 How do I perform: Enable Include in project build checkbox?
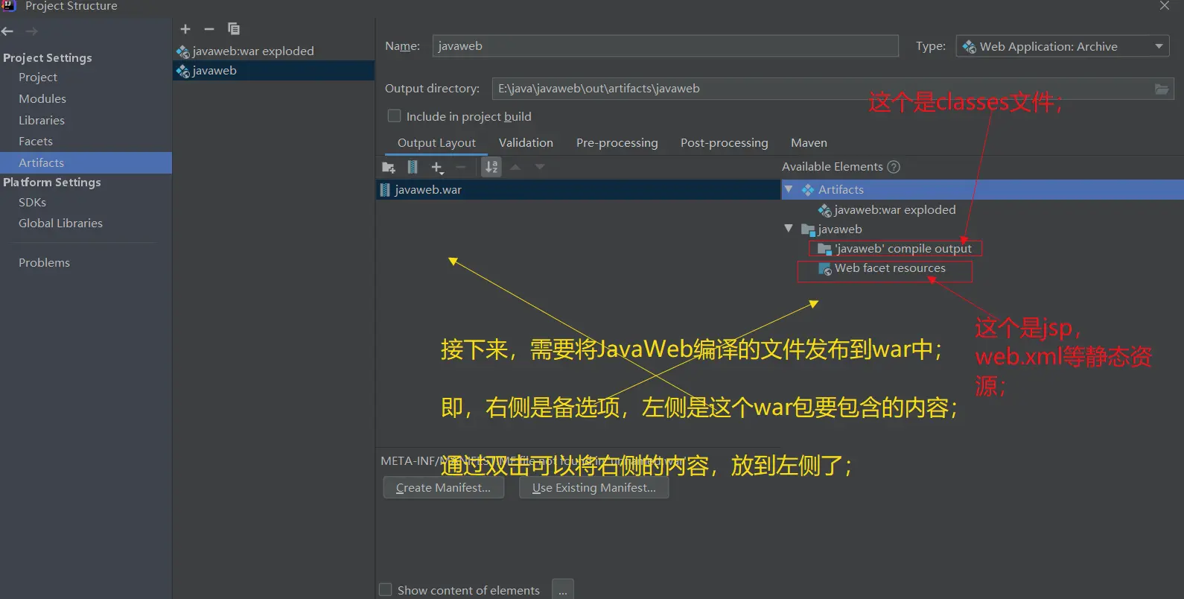coord(395,116)
